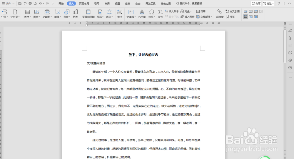Click 插入附件 attachment paperclip tool
294x159 pixels.
pyautogui.click(x=188, y=17)
